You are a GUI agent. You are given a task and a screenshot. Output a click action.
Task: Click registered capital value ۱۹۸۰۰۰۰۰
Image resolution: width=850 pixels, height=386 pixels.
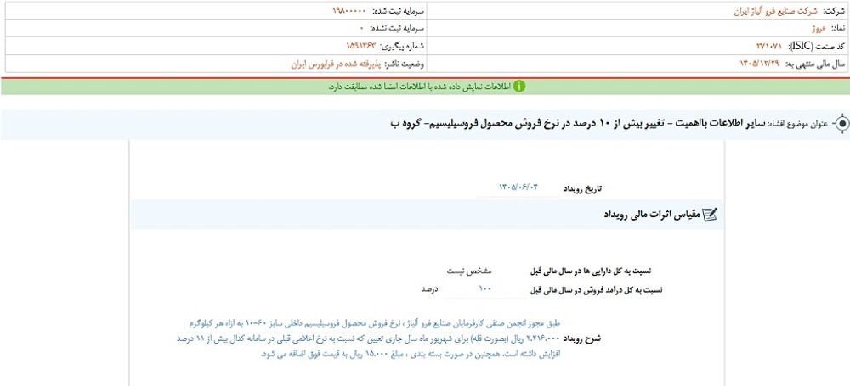tap(349, 11)
